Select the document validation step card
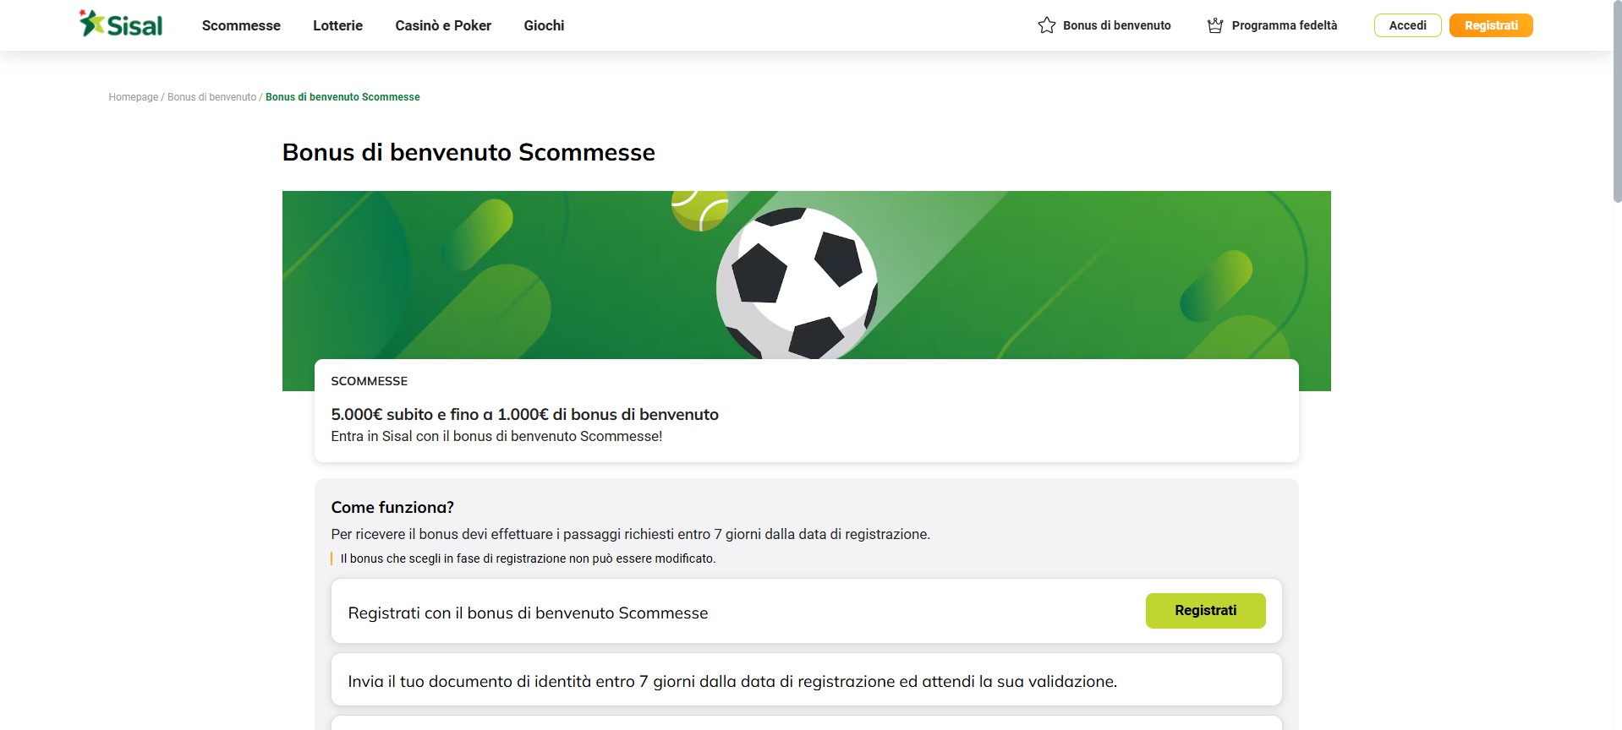 tap(805, 679)
